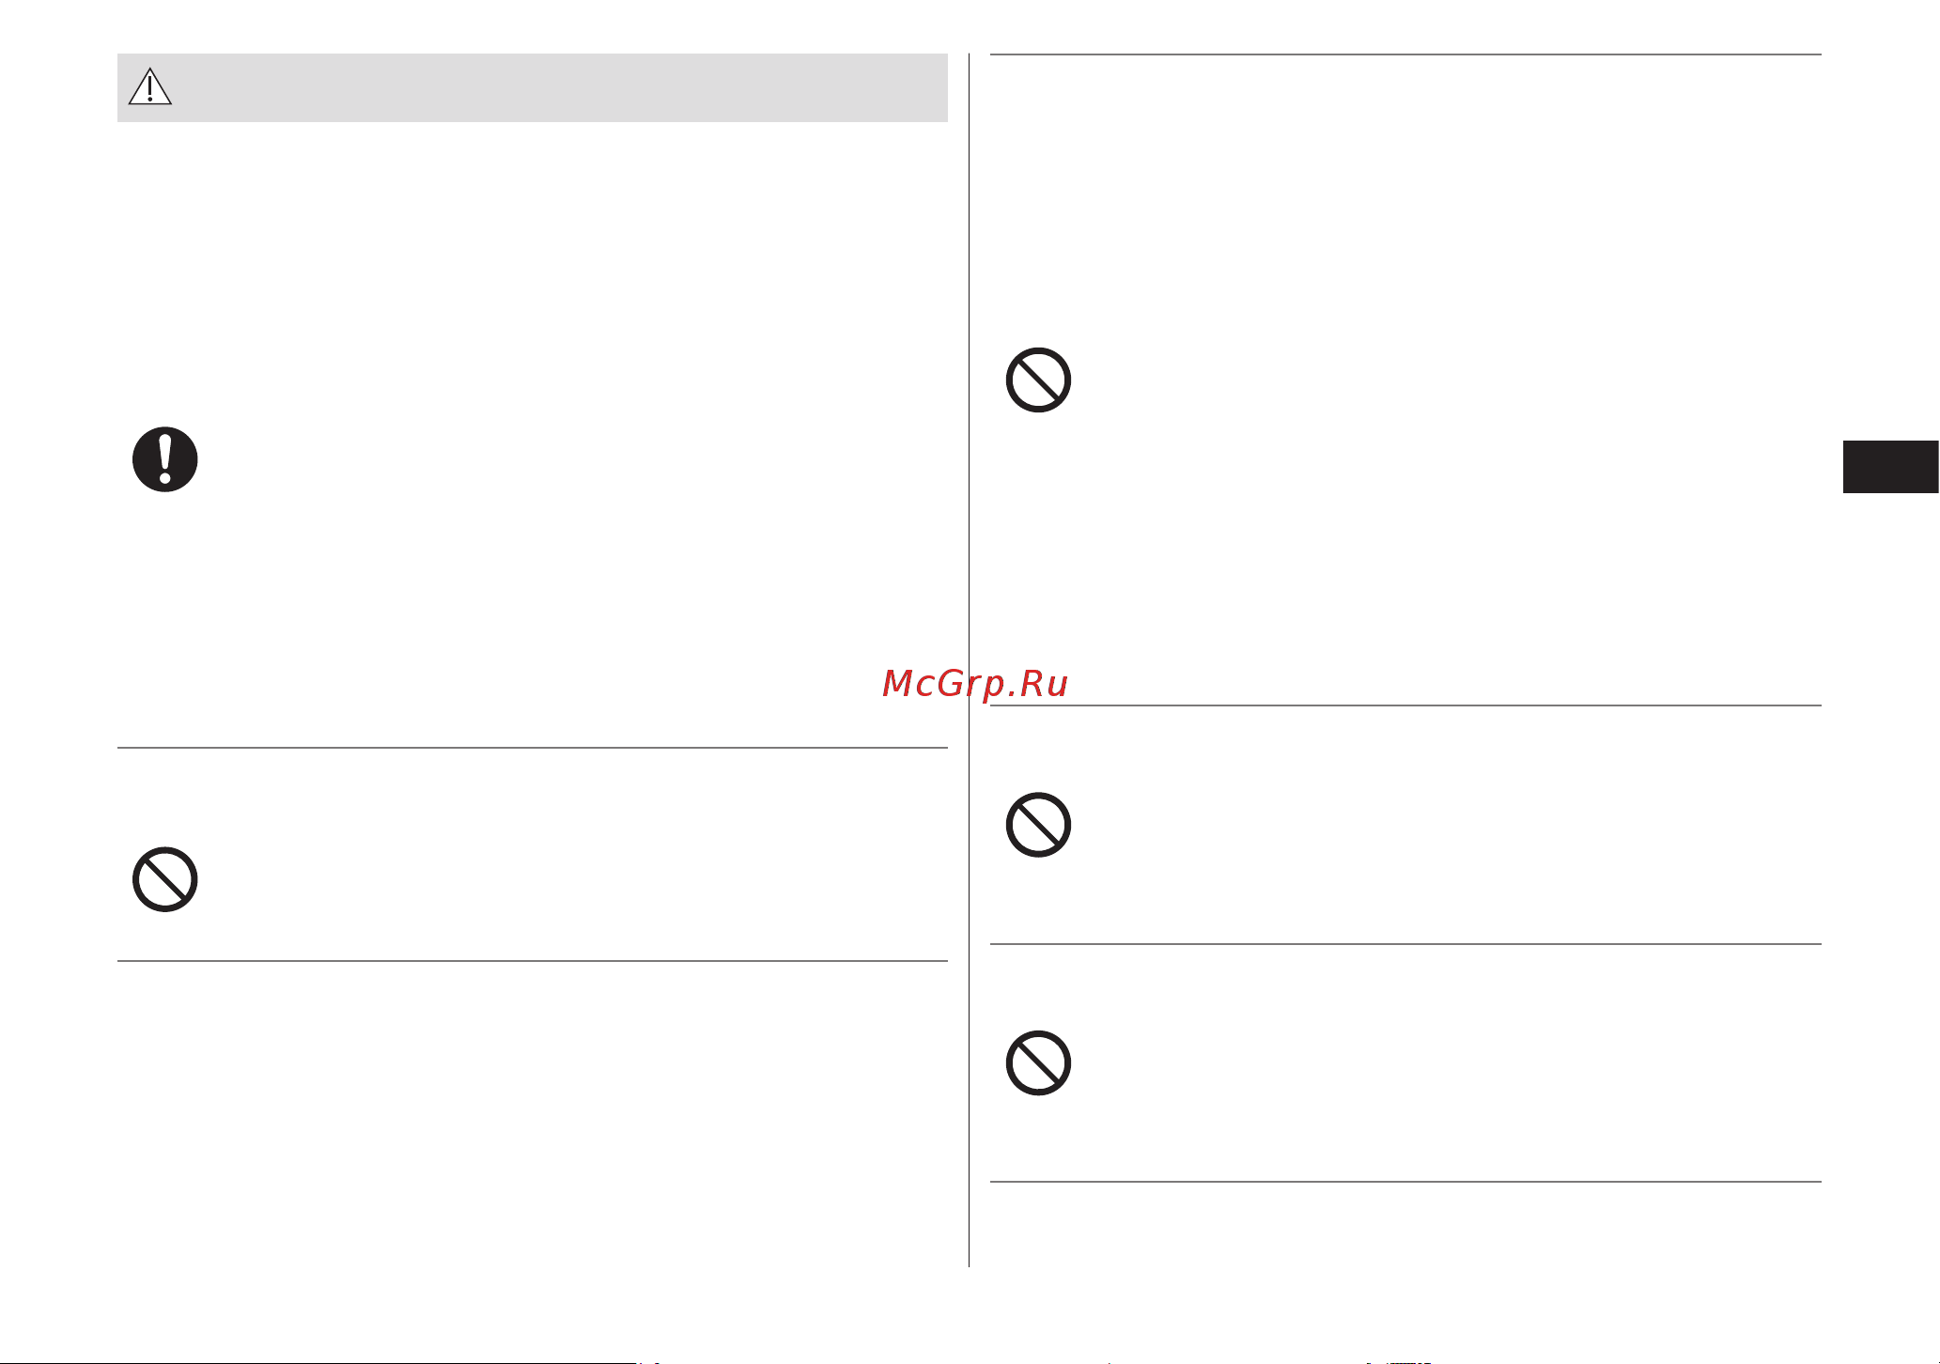Select the black exclamation mark mandatory-action icon
The width and height of the screenshot is (1940, 1364).
coord(165,459)
